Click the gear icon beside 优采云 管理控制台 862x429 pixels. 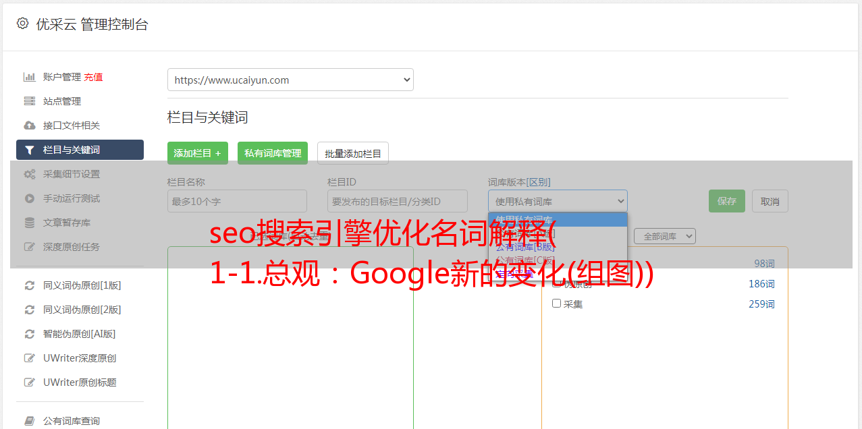click(22, 24)
